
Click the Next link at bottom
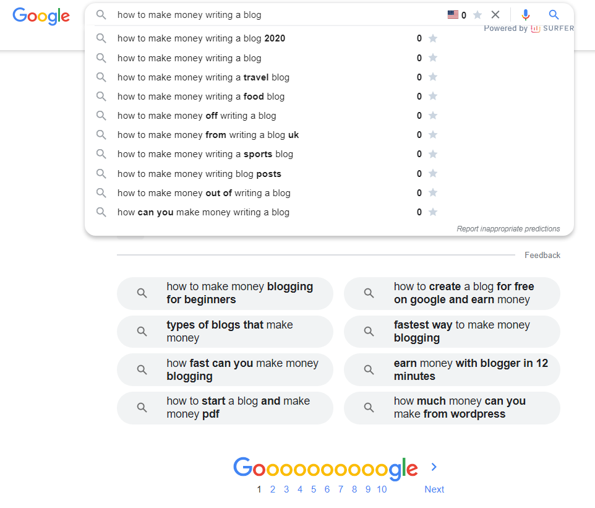point(434,489)
